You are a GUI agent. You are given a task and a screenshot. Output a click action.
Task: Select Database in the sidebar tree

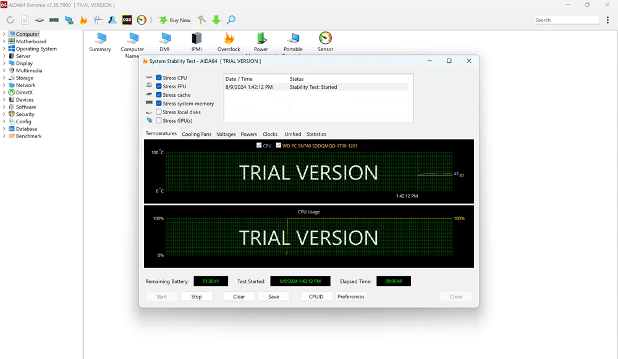click(27, 129)
